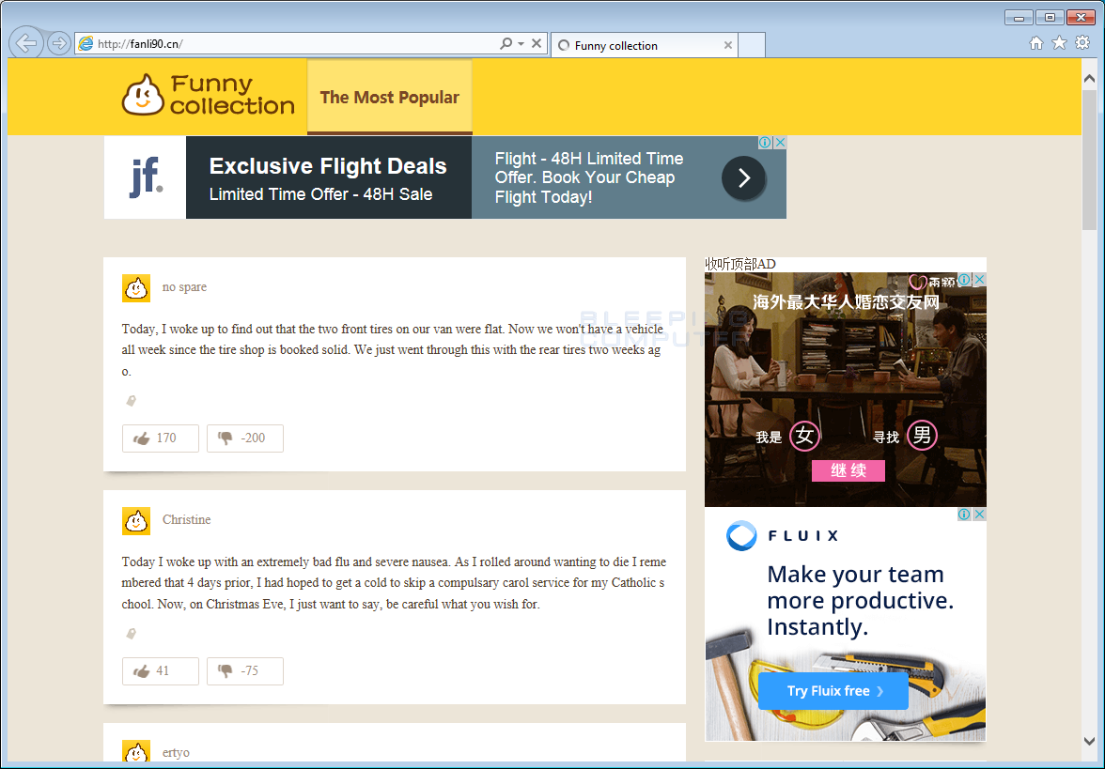The width and height of the screenshot is (1105, 769).
Task: Close the Funny collection tab
Action: [728, 45]
